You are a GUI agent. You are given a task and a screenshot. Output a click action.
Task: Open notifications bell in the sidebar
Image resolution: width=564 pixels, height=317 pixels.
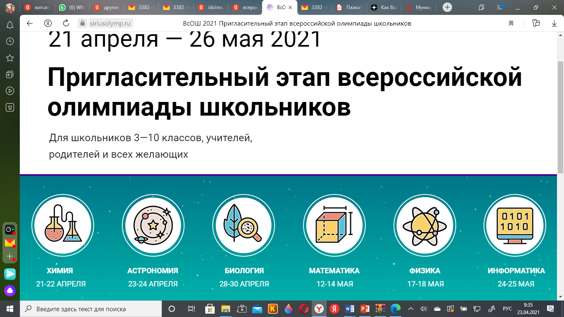point(10,25)
